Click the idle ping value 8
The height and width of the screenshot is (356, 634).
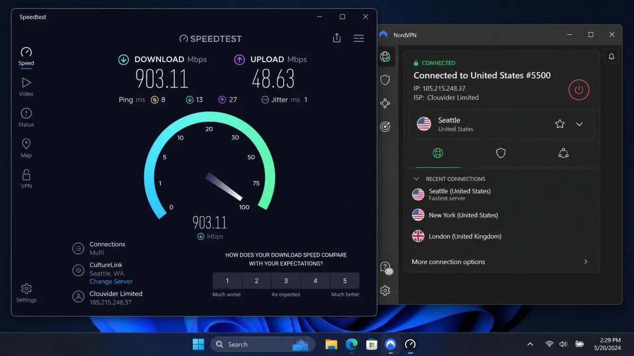pyautogui.click(x=163, y=100)
